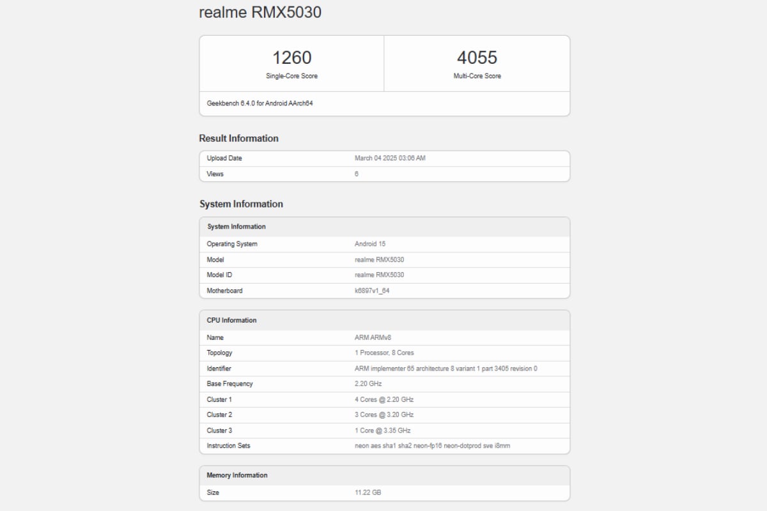This screenshot has height=511, width=767.
Task: Select the Model value 'realme RMX5030'
Action: pos(379,260)
